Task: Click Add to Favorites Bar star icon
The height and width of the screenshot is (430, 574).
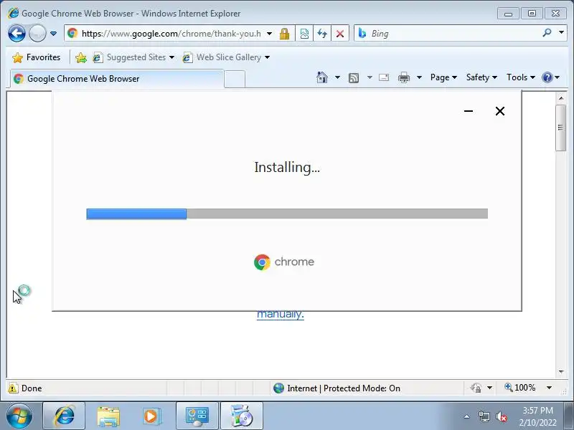Action: point(81,57)
